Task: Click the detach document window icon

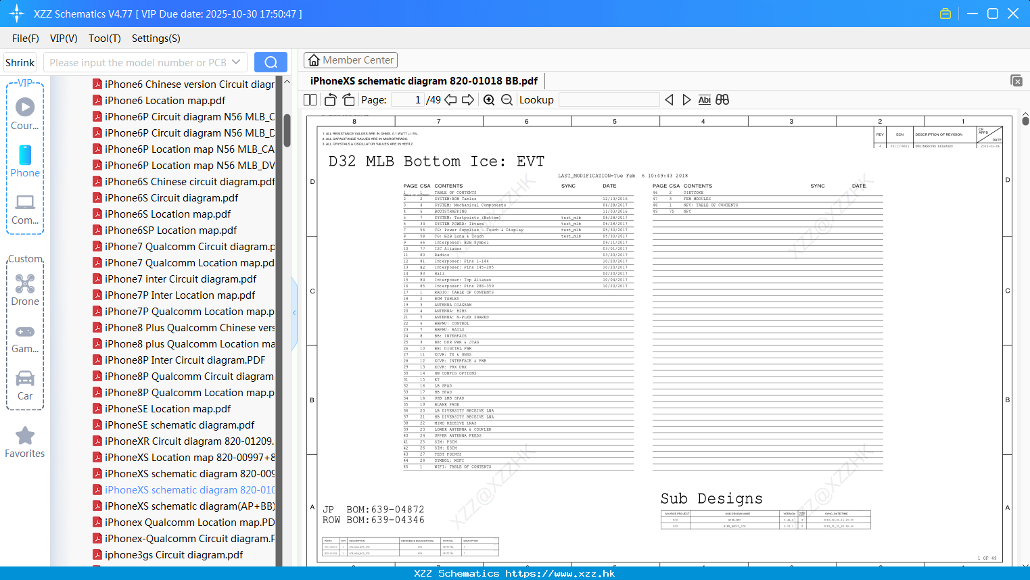Action: 1016,80
